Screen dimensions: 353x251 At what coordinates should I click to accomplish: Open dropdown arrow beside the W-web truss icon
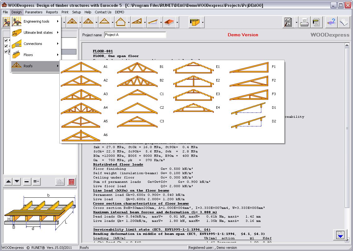click(x=96, y=22)
